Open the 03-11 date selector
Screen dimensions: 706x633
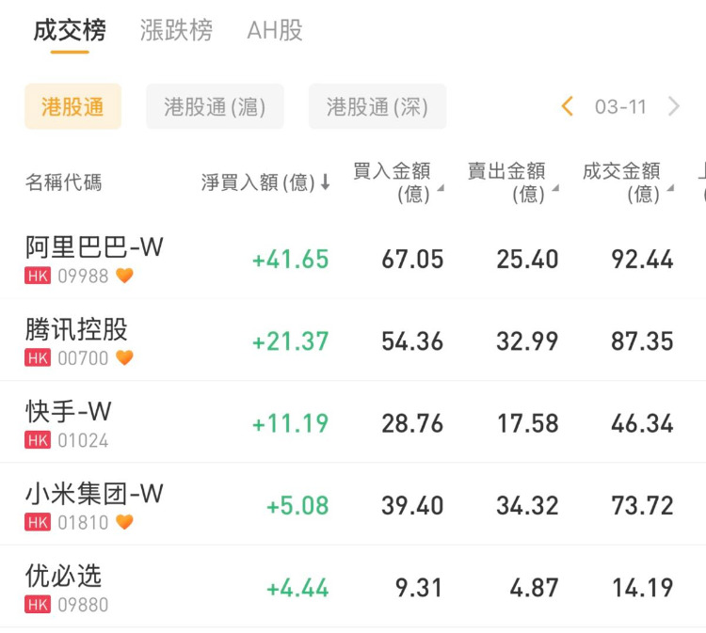(x=620, y=107)
